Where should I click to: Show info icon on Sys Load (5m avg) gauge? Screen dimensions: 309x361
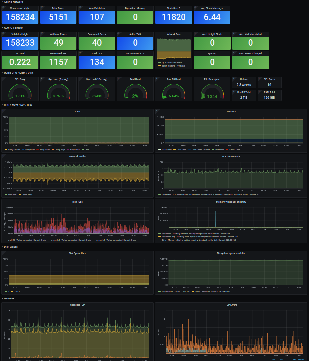(42, 78)
